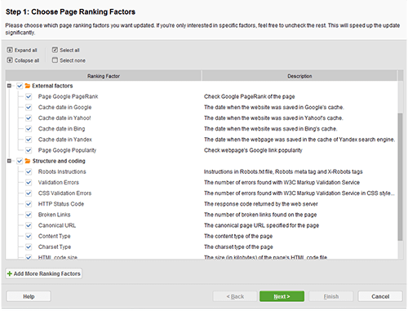This screenshot has width=408, height=311.
Task: Toggle the Validation Errors checkbox
Action: tap(29, 183)
